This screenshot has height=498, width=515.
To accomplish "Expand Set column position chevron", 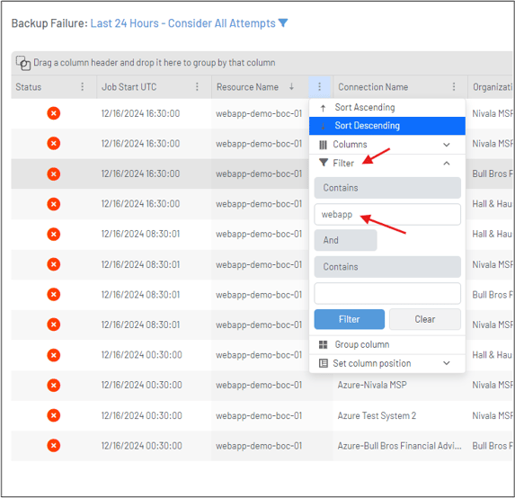I will (447, 363).
